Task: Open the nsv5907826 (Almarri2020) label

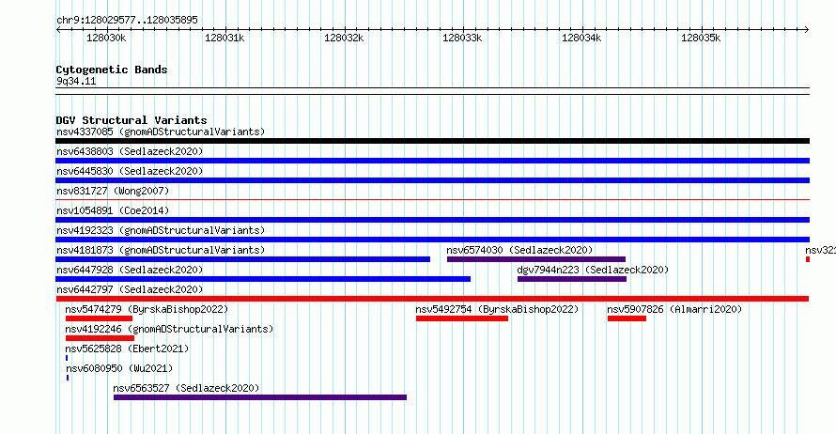Action: pos(674,309)
